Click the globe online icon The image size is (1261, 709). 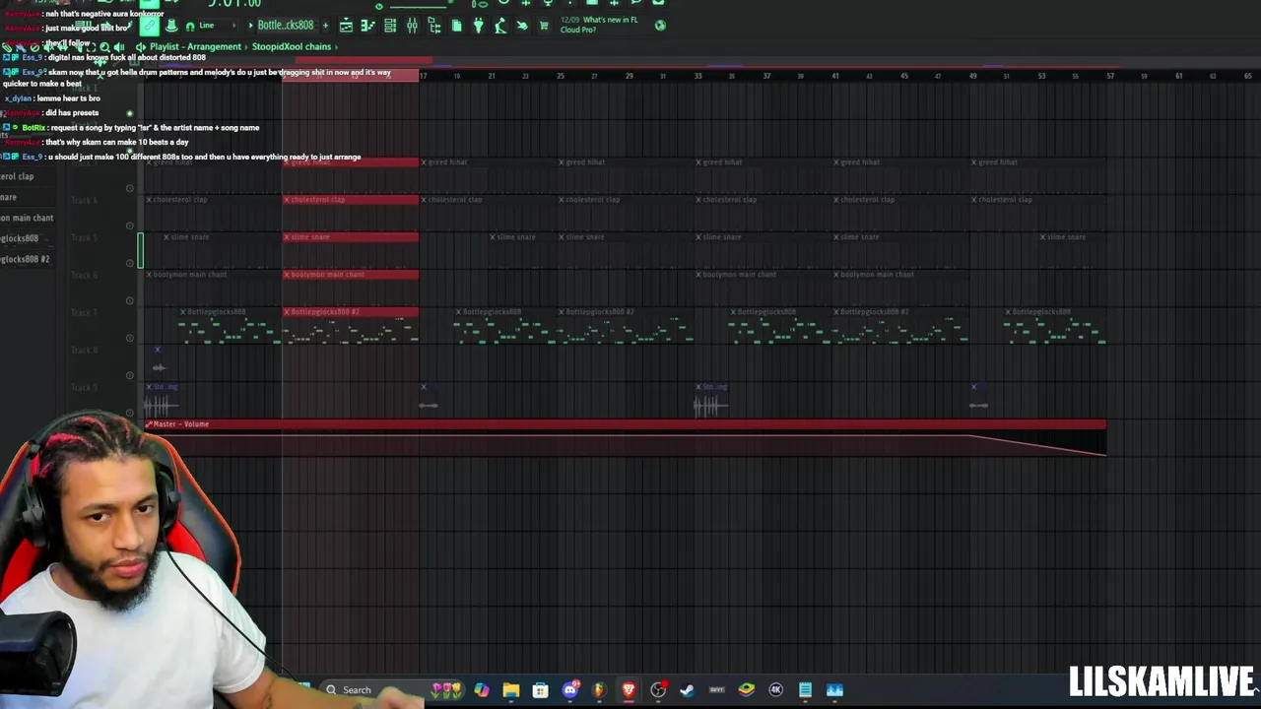click(x=660, y=26)
